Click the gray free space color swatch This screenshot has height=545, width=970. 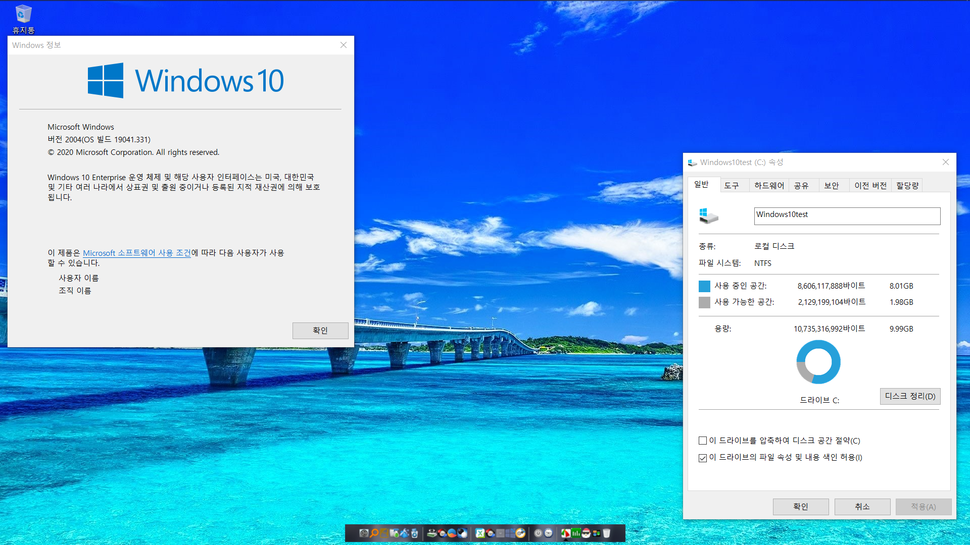coord(704,302)
